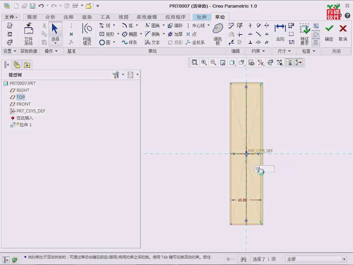Open the selection filter dropdown showing 全部
Viewport: 353px width, 265px height.
pyautogui.click(x=344, y=259)
